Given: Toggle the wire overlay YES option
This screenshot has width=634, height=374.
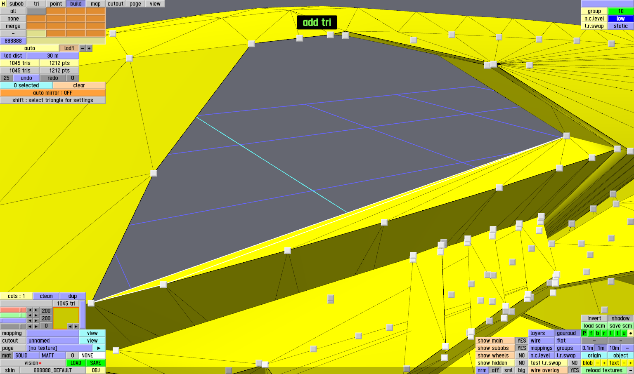Looking at the screenshot, I should pos(575,370).
